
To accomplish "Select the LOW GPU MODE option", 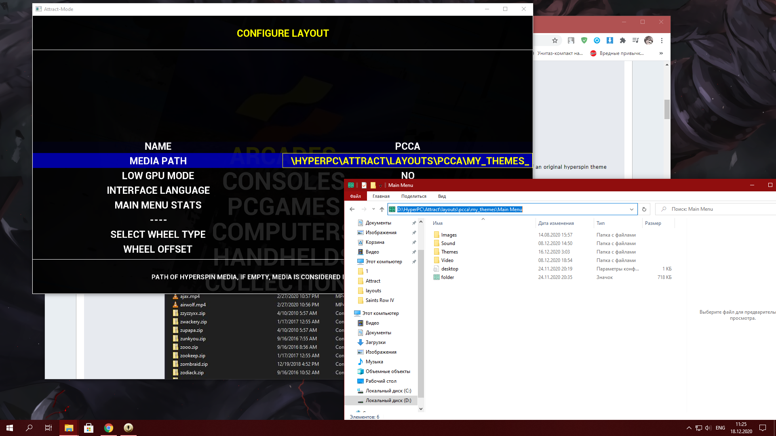I will [x=158, y=176].
